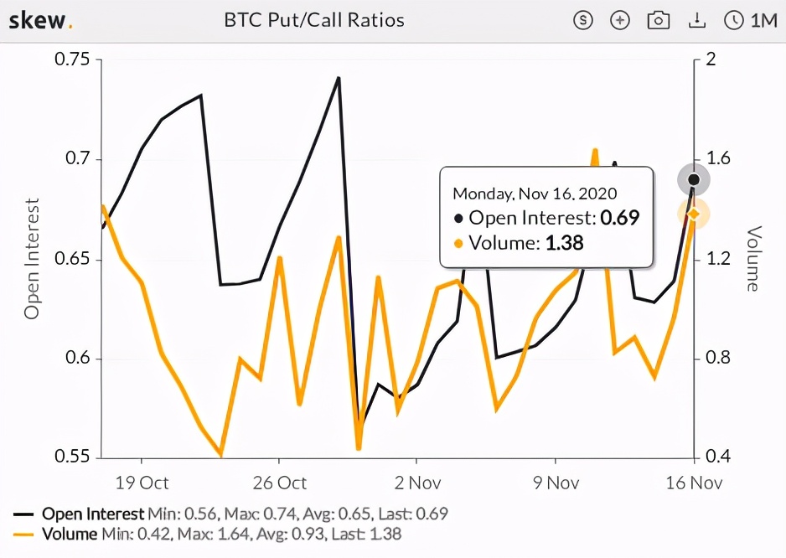
Task: Click the 2 Nov axis label
Action: pyautogui.click(x=417, y=483)
